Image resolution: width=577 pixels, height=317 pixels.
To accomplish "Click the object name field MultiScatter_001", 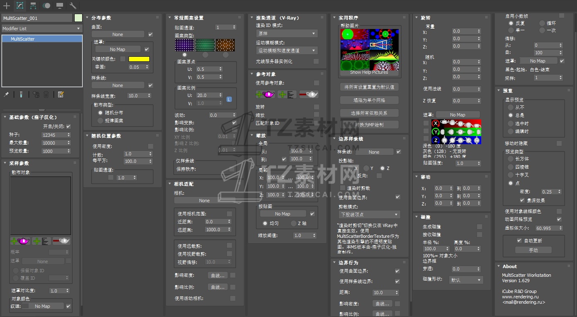I will [x=37, y=18].
